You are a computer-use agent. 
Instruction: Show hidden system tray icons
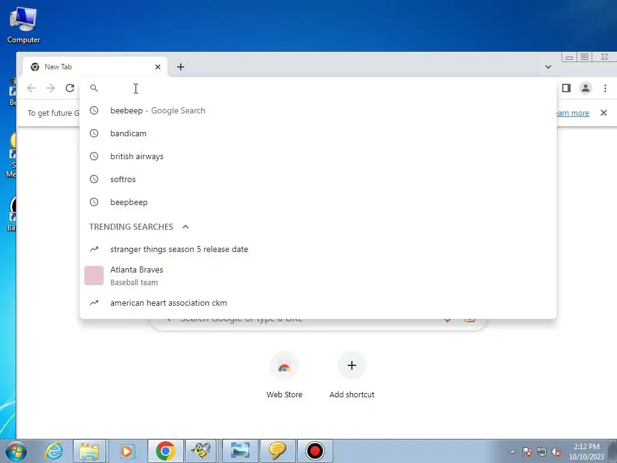[512, 452]
